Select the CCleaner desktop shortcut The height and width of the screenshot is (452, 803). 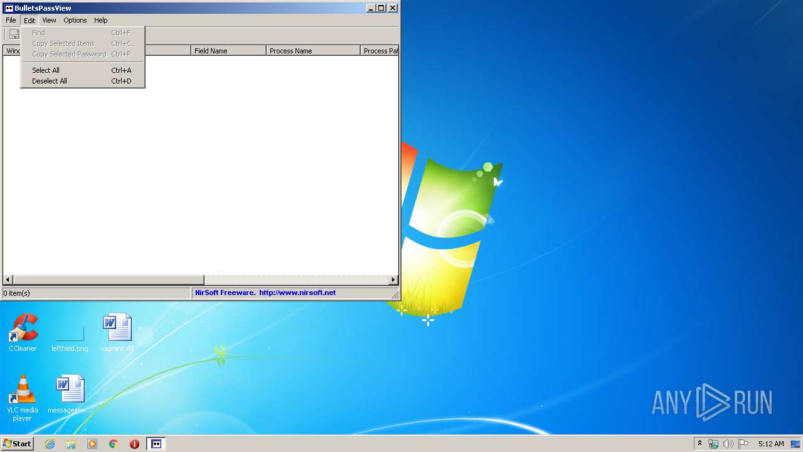coord(23,333)
